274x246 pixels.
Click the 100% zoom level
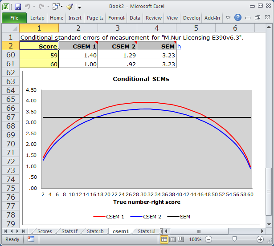195,239
